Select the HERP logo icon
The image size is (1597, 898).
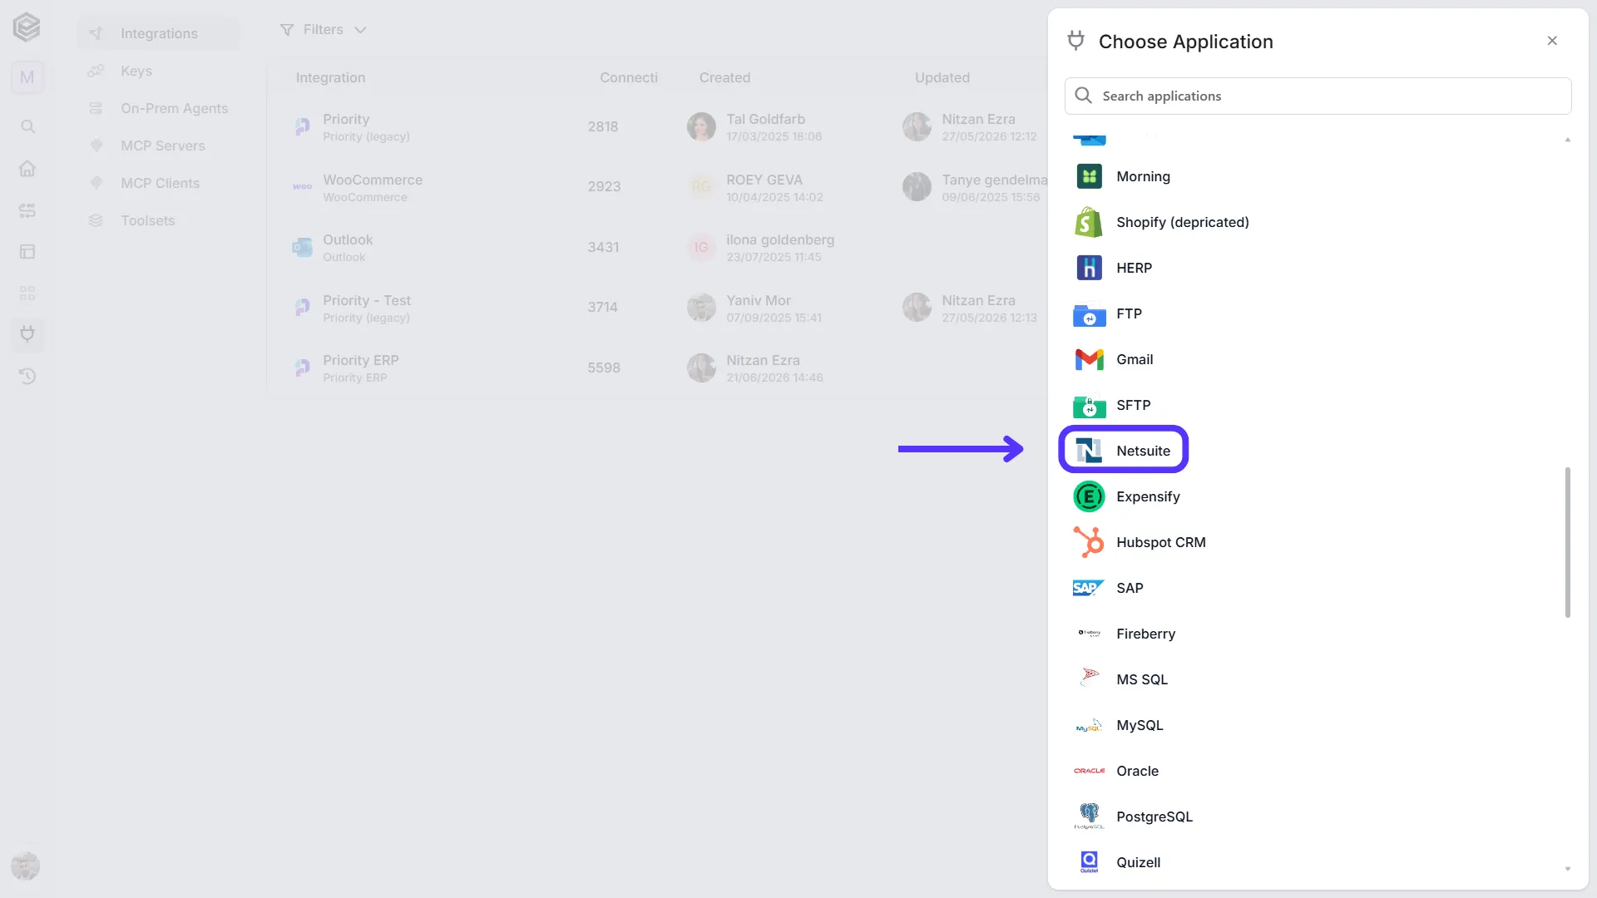1089,268
